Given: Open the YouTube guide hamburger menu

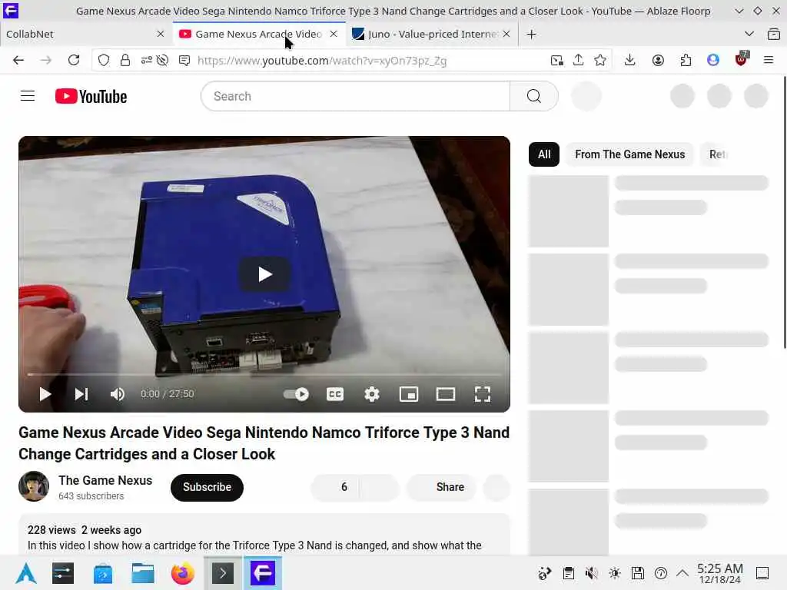Looking at the screenshot, I should pyautogui.click(x=28, y=96).
